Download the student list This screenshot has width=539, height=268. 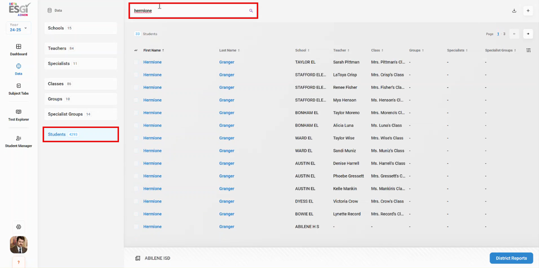tap(514, 11)
